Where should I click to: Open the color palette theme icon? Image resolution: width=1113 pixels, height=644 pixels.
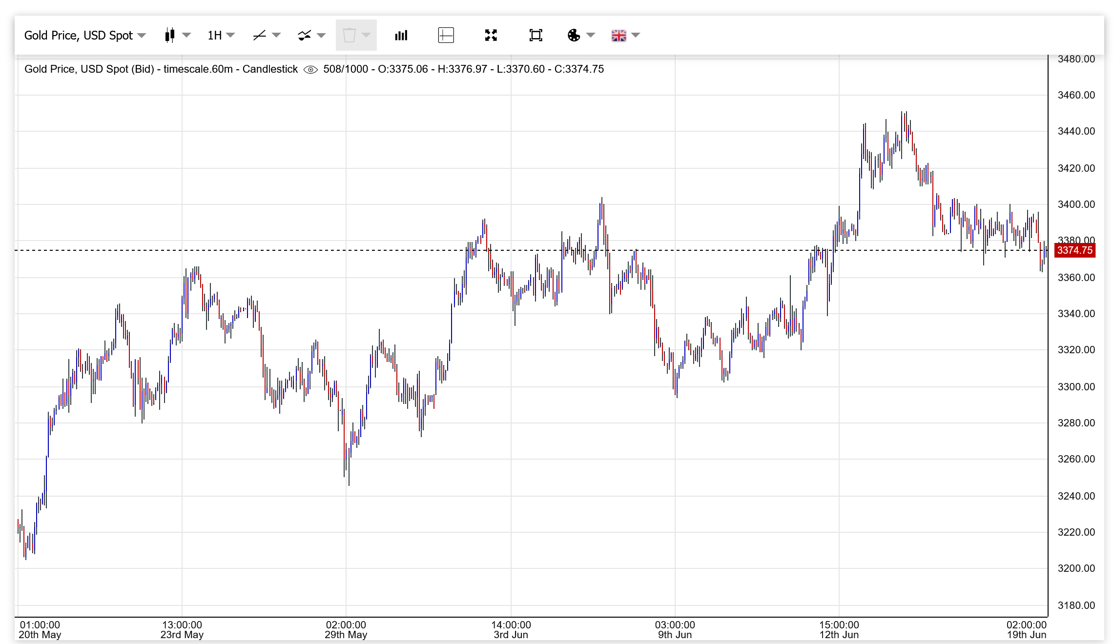pyautogui.click(x=574, y=35)
